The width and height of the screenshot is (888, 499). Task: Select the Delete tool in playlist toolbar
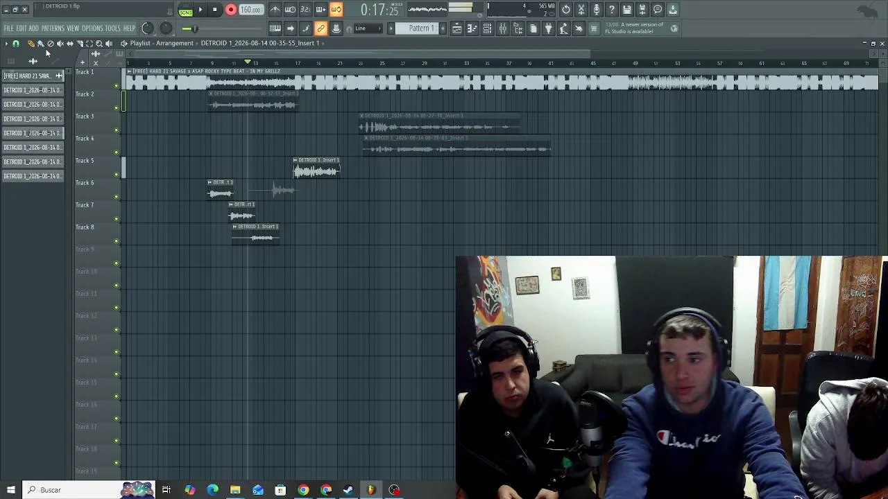tap(50, 44)
